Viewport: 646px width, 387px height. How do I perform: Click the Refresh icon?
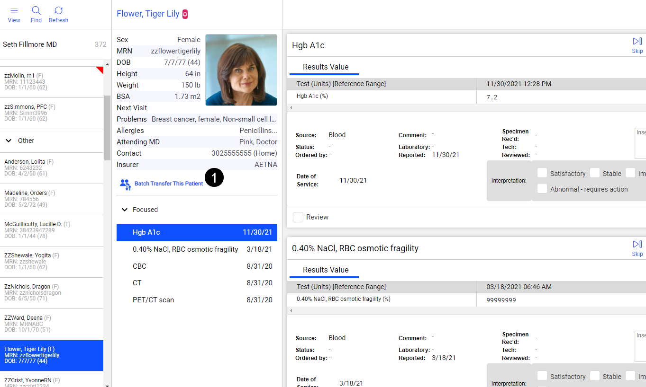point(58,10)
